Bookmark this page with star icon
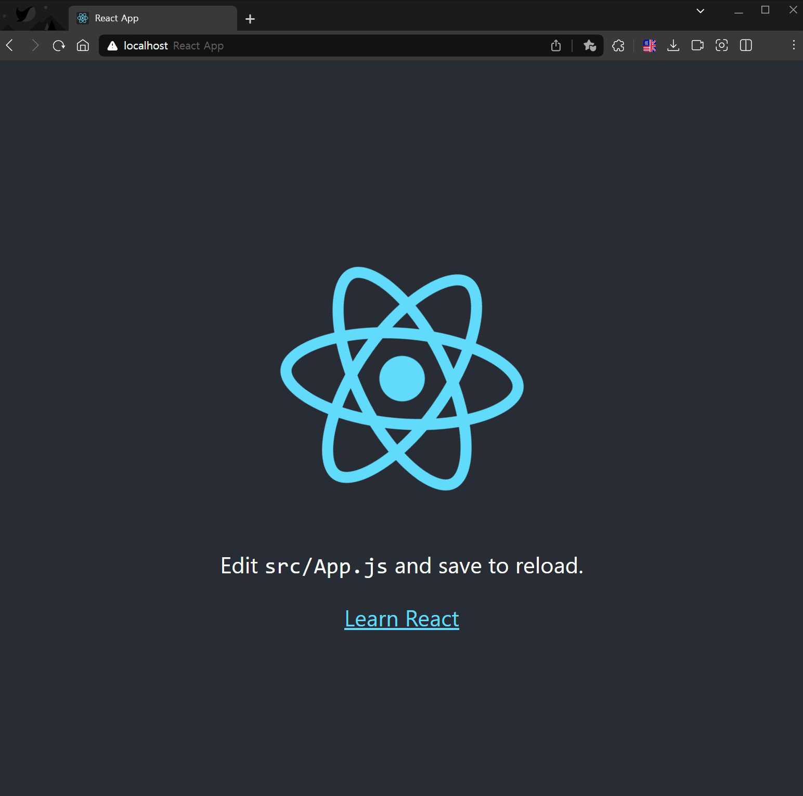The width and height of the screenshot is (803, 796). 589,46
